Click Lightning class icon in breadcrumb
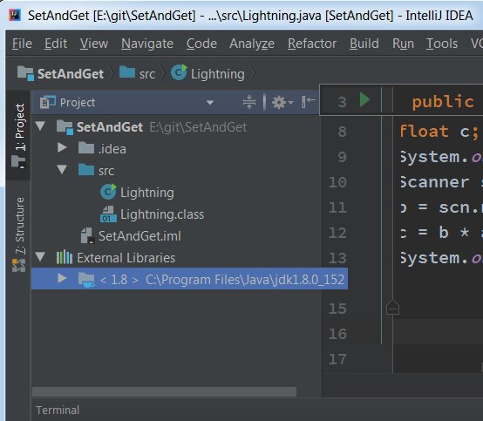483x421 pixels. [x=179, y=72]
